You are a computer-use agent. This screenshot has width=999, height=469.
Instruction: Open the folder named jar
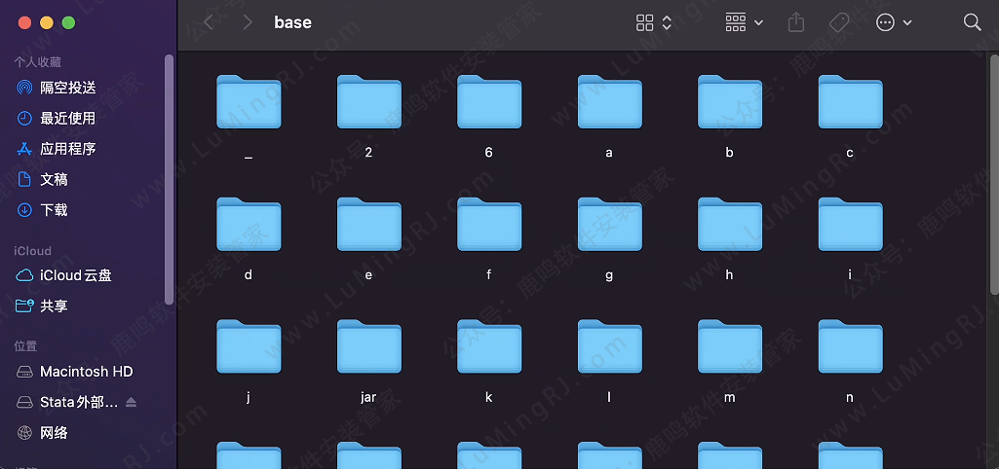(x=368, y=347)
